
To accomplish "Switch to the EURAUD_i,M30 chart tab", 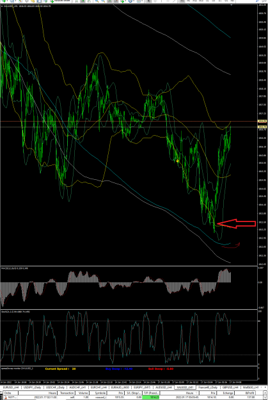I will point(120,387).
